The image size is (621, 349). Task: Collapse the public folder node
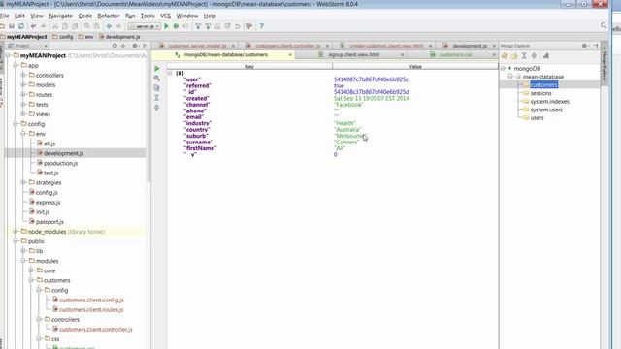click(16, 241)
